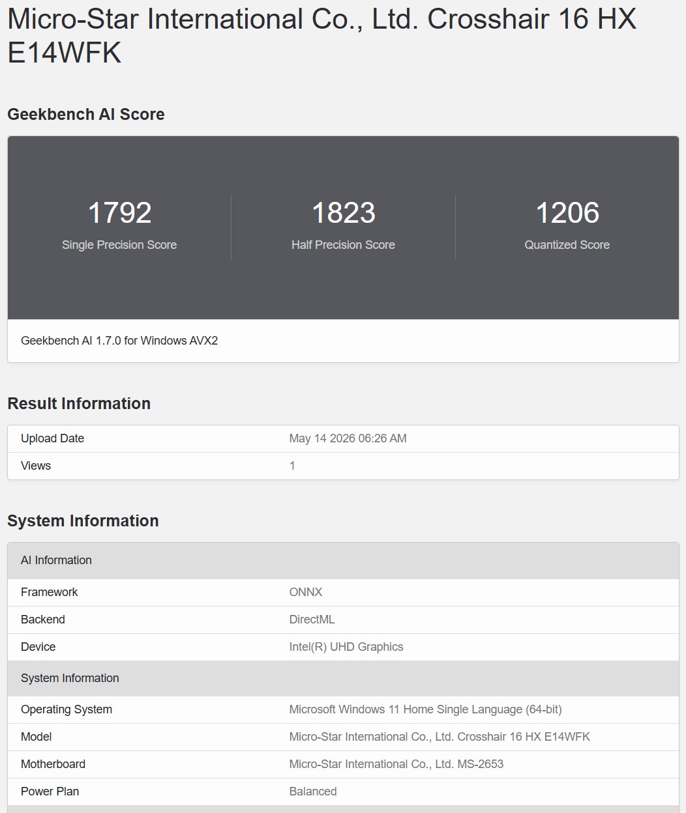
Task: Select the Views count value 1
Action: coord(292,466)
